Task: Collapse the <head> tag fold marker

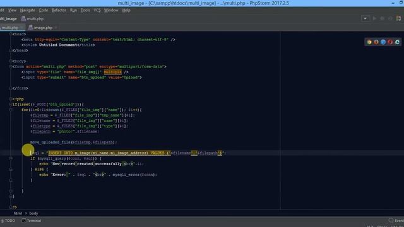Action: pos(11,34)
